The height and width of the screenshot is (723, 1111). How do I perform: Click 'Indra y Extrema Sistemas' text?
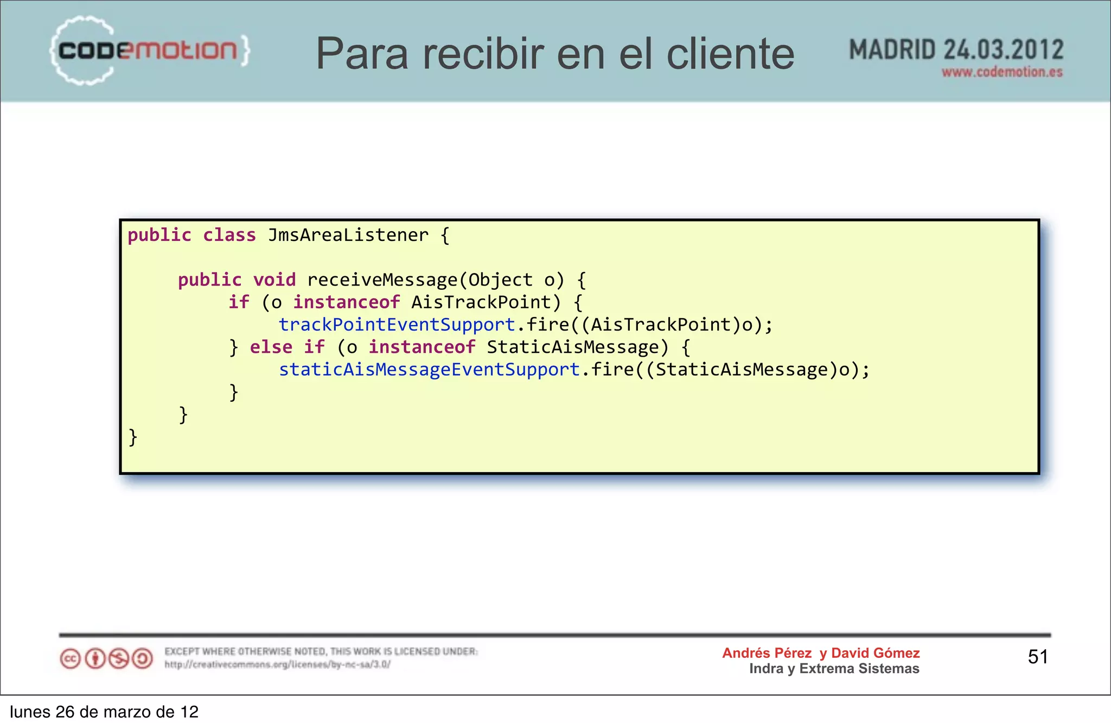pos(834,669)
